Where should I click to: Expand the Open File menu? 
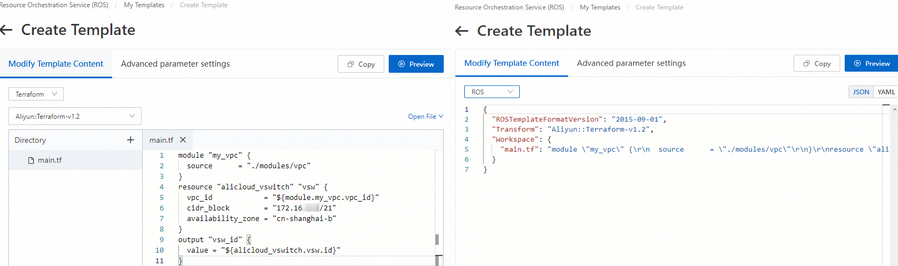425,117
